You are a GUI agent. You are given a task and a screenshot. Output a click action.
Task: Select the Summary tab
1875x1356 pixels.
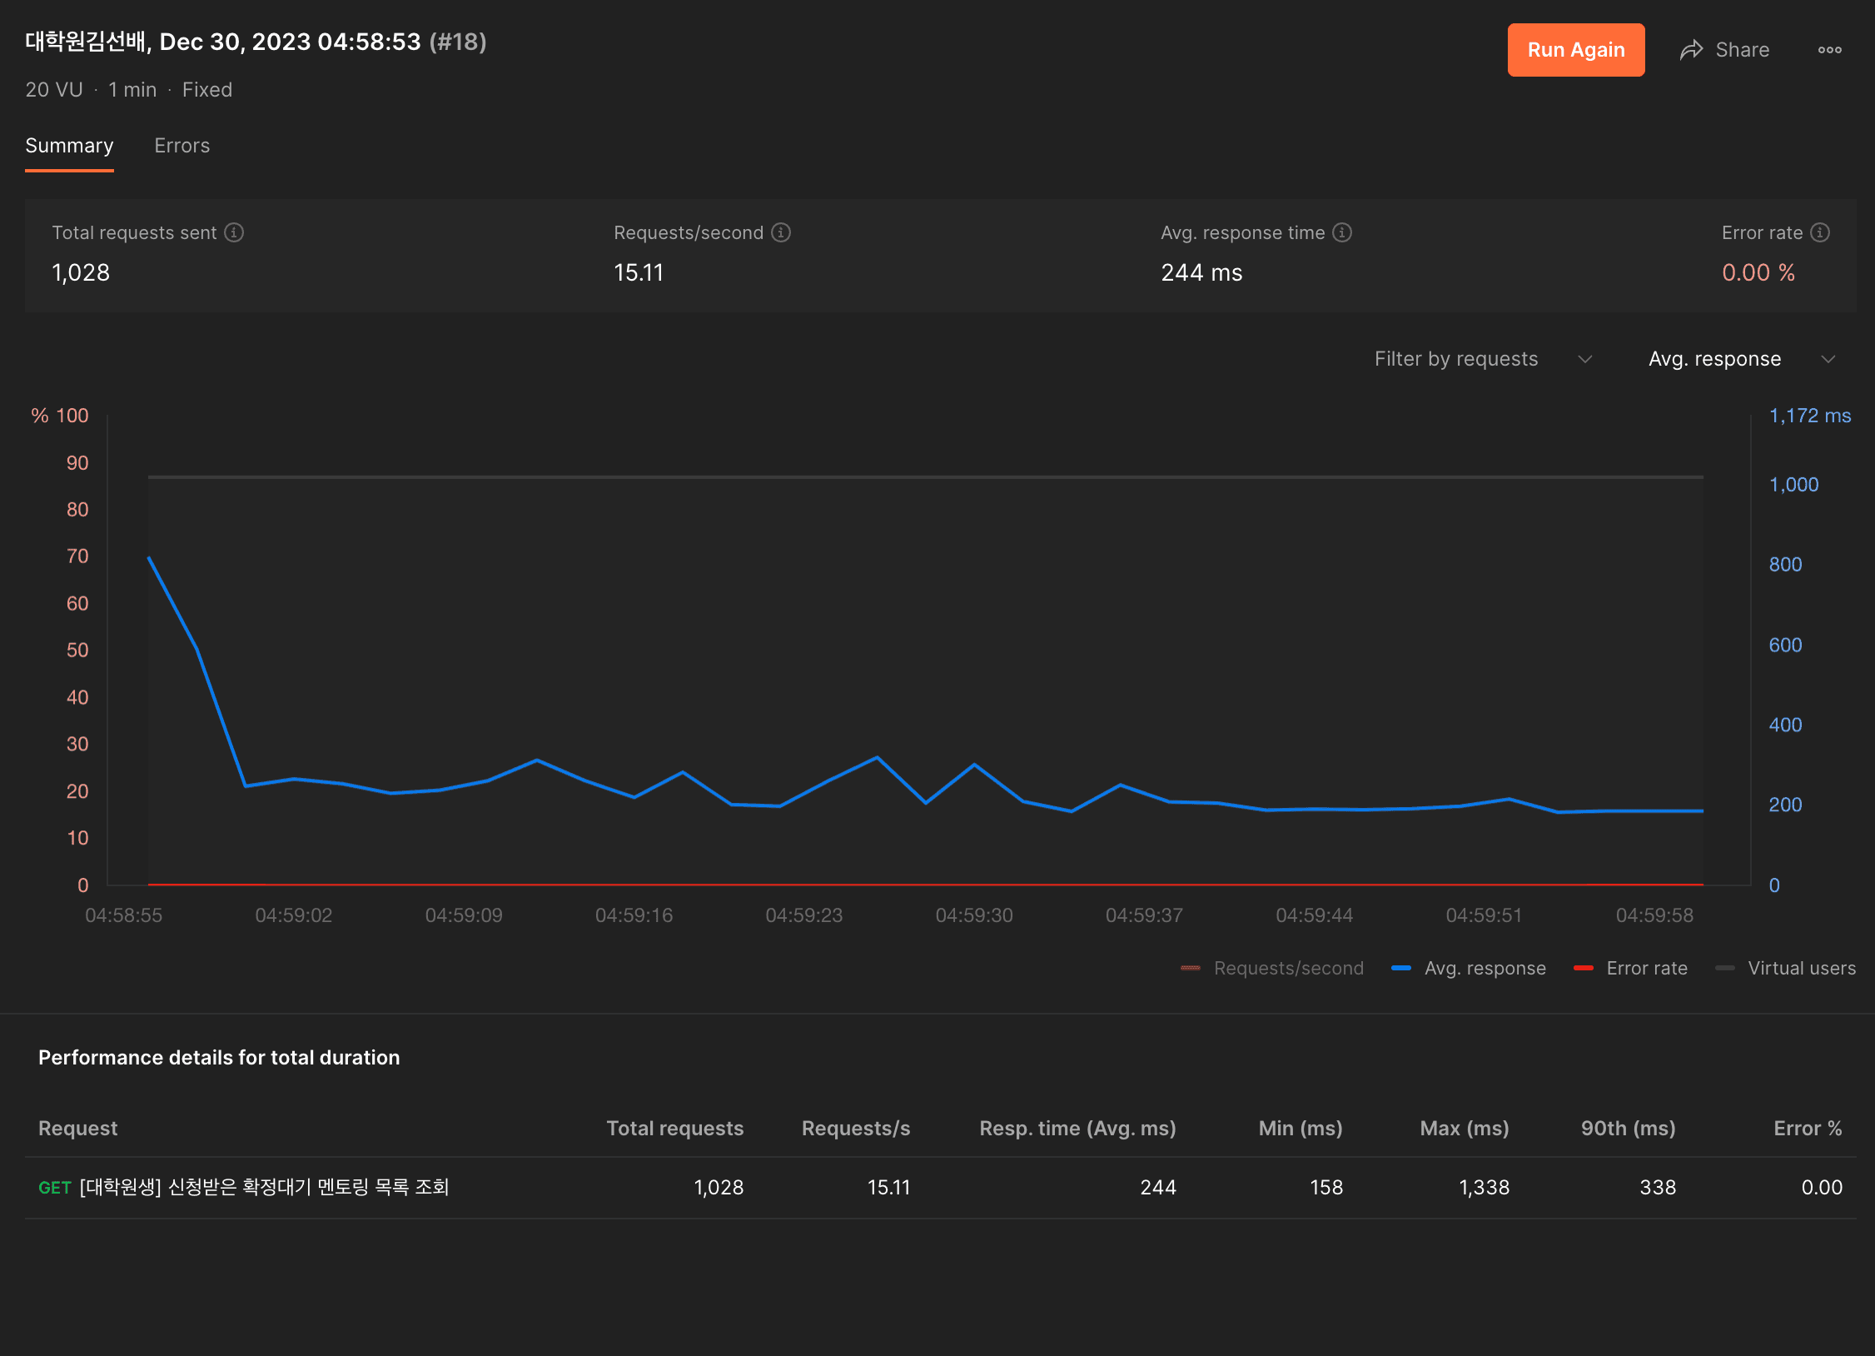tap(69, 146)
